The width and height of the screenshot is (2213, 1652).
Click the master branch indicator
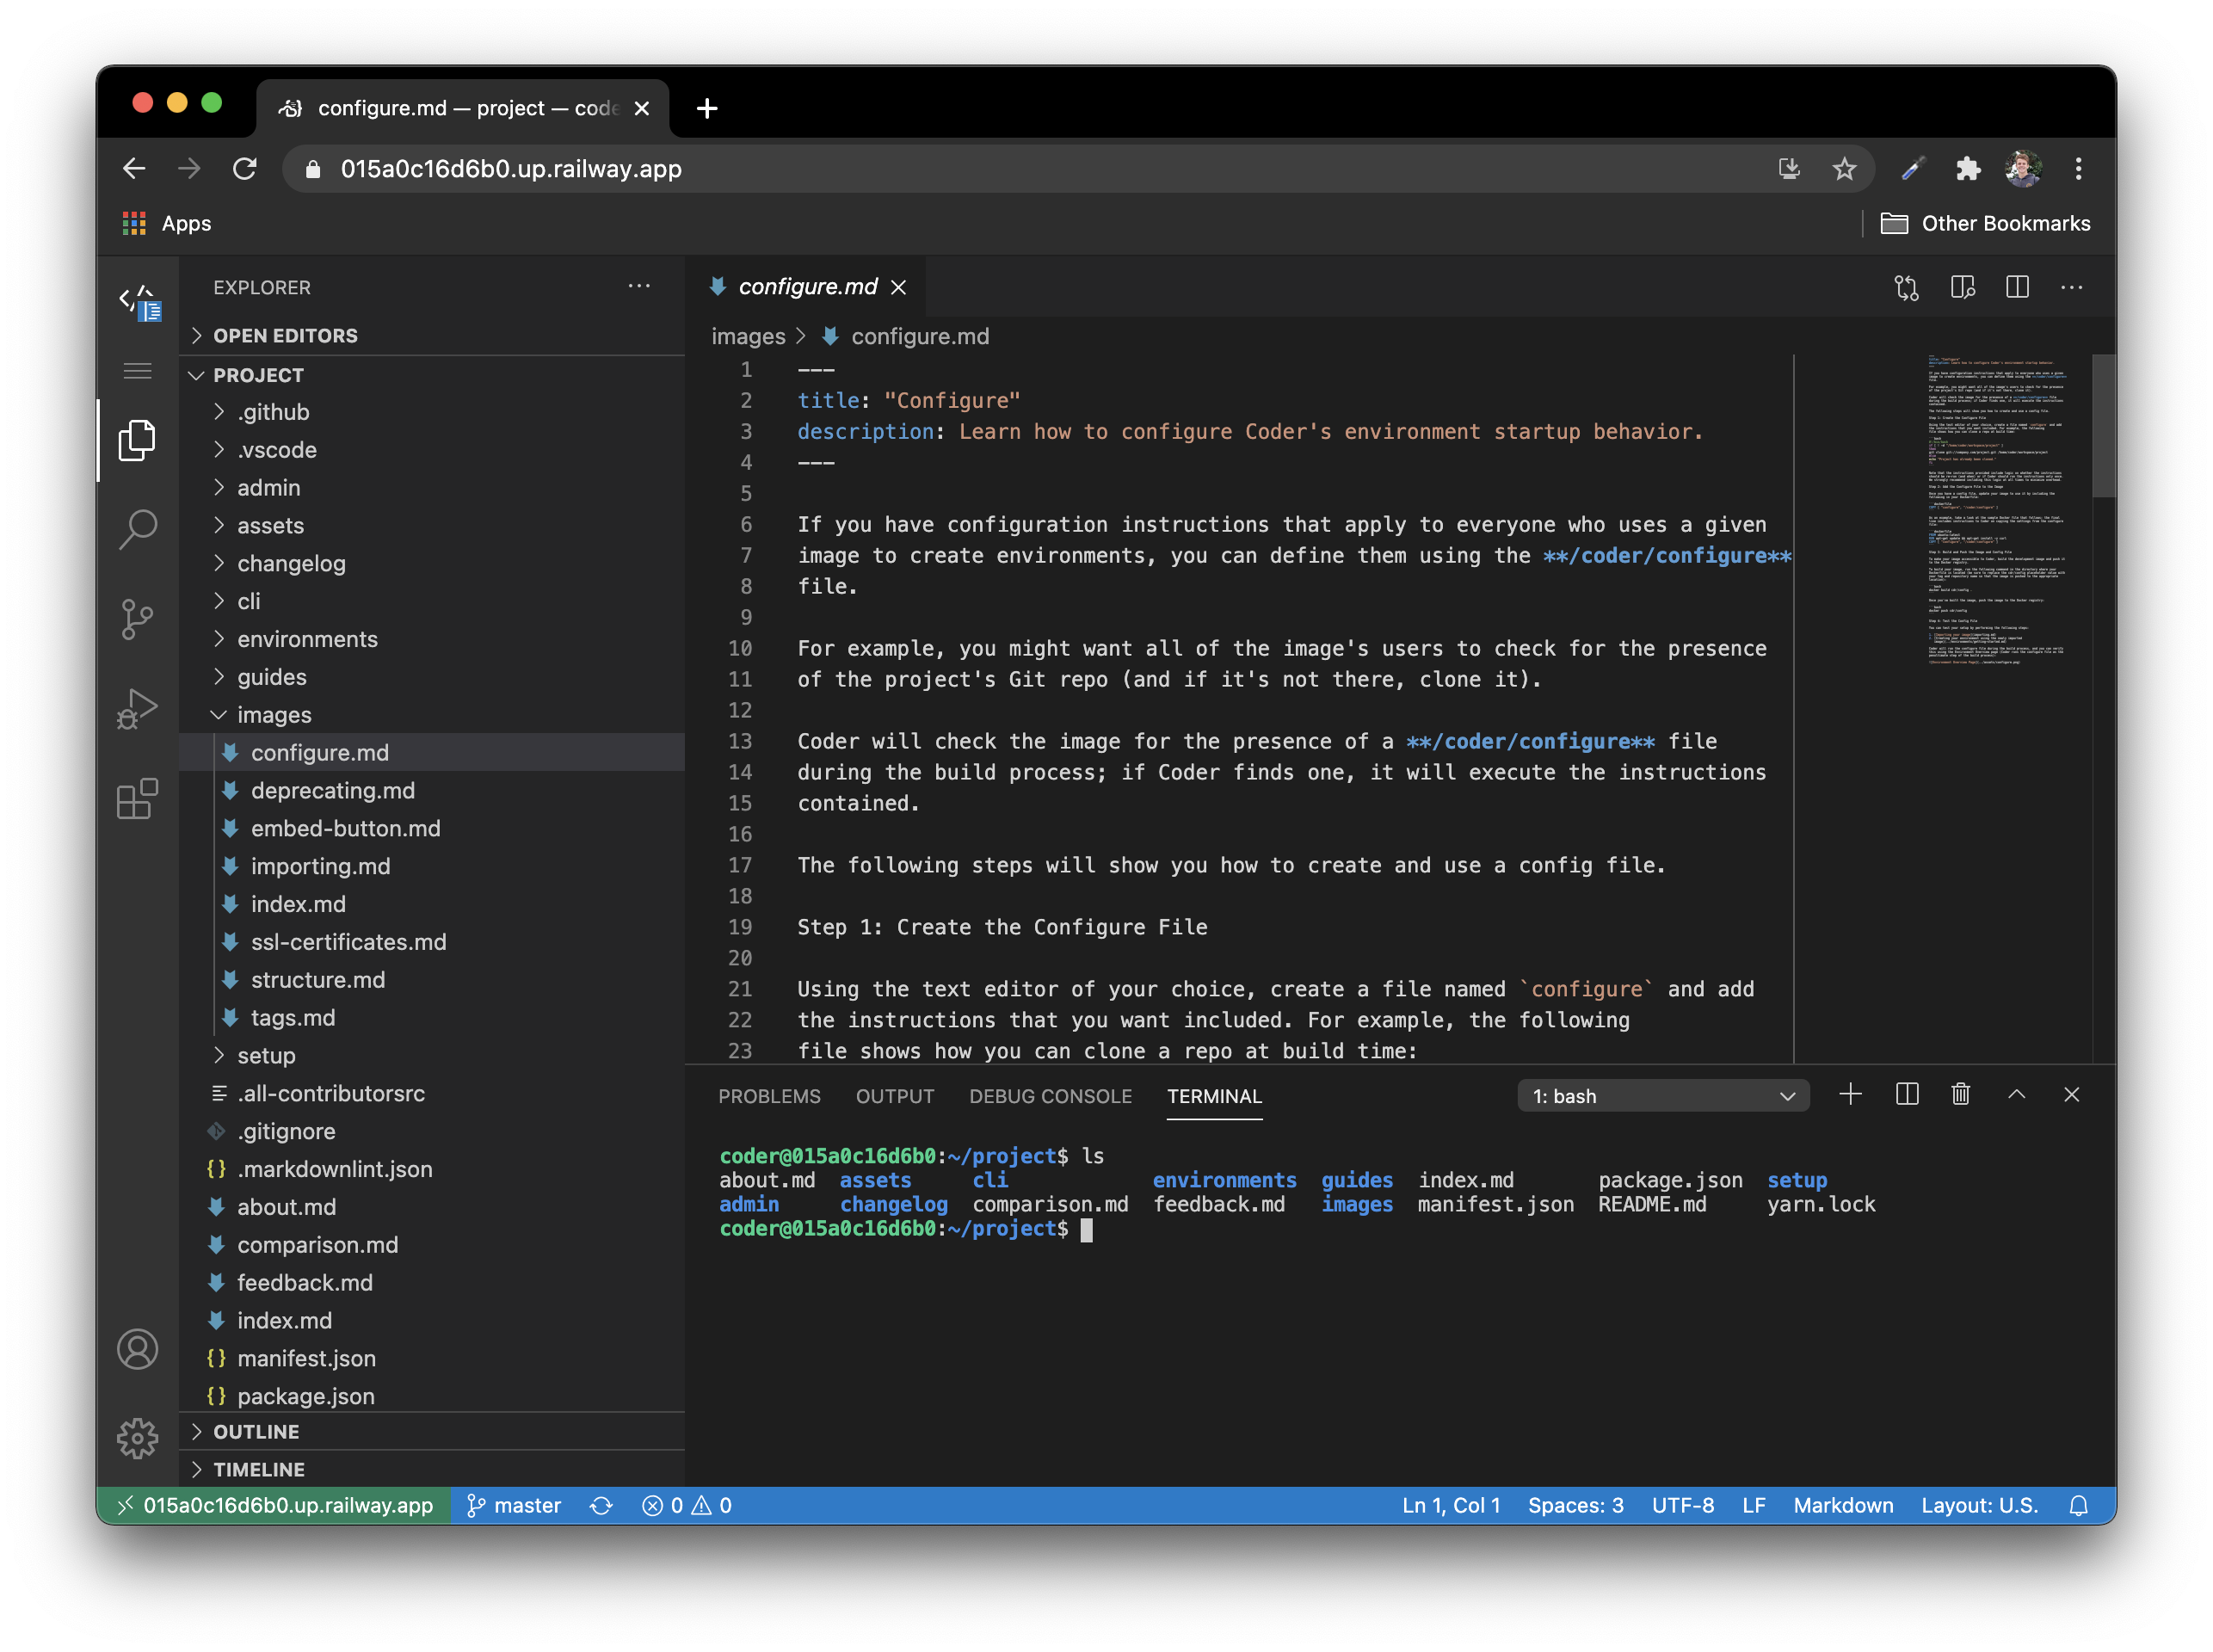click(x=514, y=1505)
